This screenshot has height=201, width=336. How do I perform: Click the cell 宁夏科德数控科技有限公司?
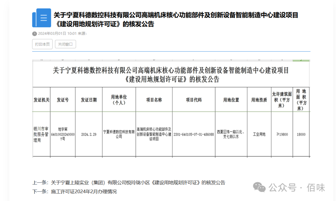119,134
